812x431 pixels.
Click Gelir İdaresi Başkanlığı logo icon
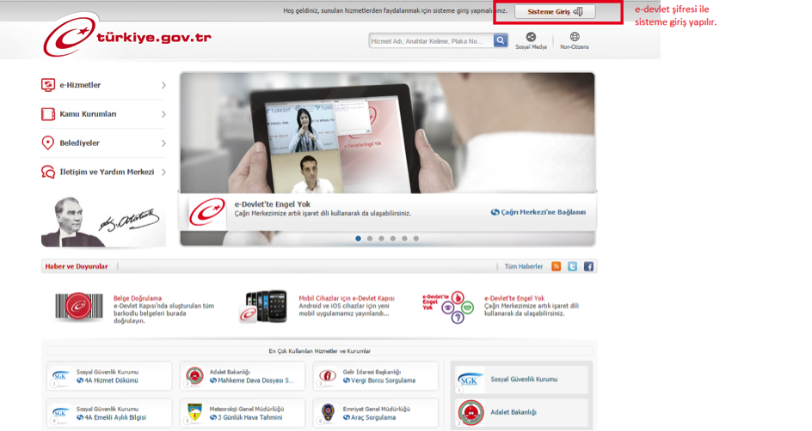point(327,376)
